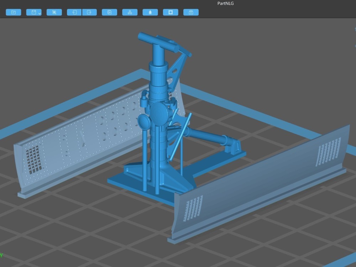Viewport: 356px width, 267px height.
Task: Click the bottle-shaped icon in toolbar
Action: click(150, 12)
